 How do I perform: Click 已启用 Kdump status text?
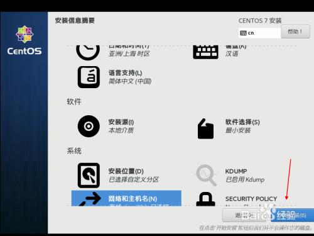point(245,179)
